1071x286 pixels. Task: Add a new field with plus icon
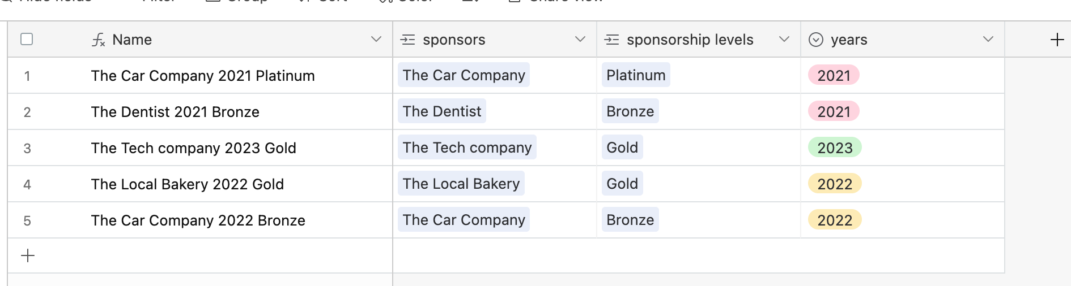pos(1057,40)
